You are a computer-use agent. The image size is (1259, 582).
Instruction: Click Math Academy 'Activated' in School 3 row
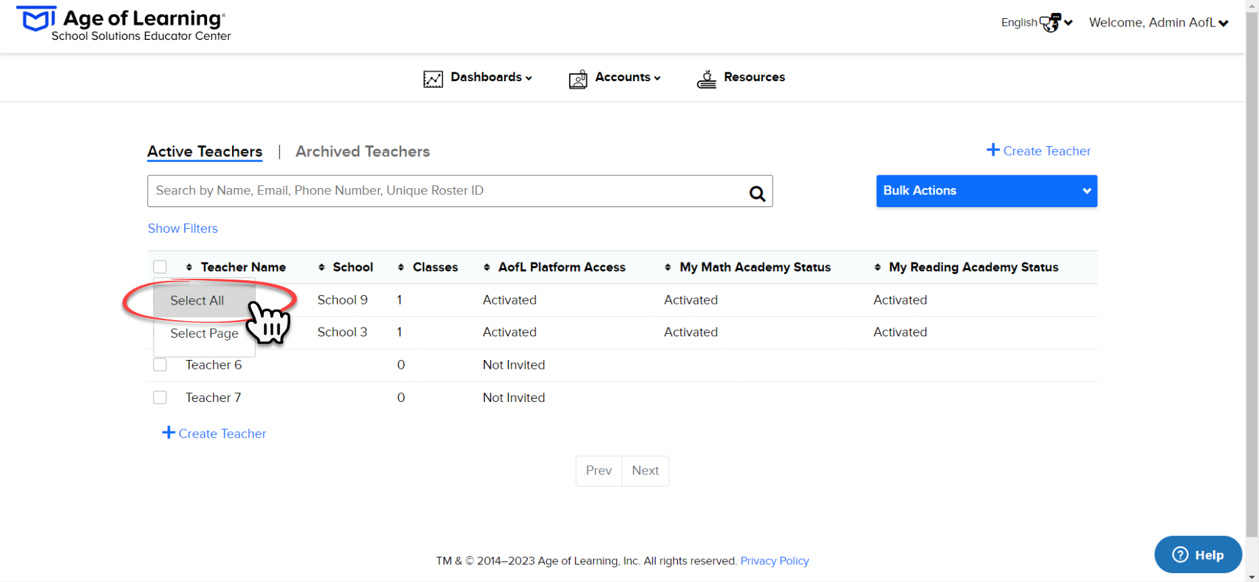click(x=691, y=332)
